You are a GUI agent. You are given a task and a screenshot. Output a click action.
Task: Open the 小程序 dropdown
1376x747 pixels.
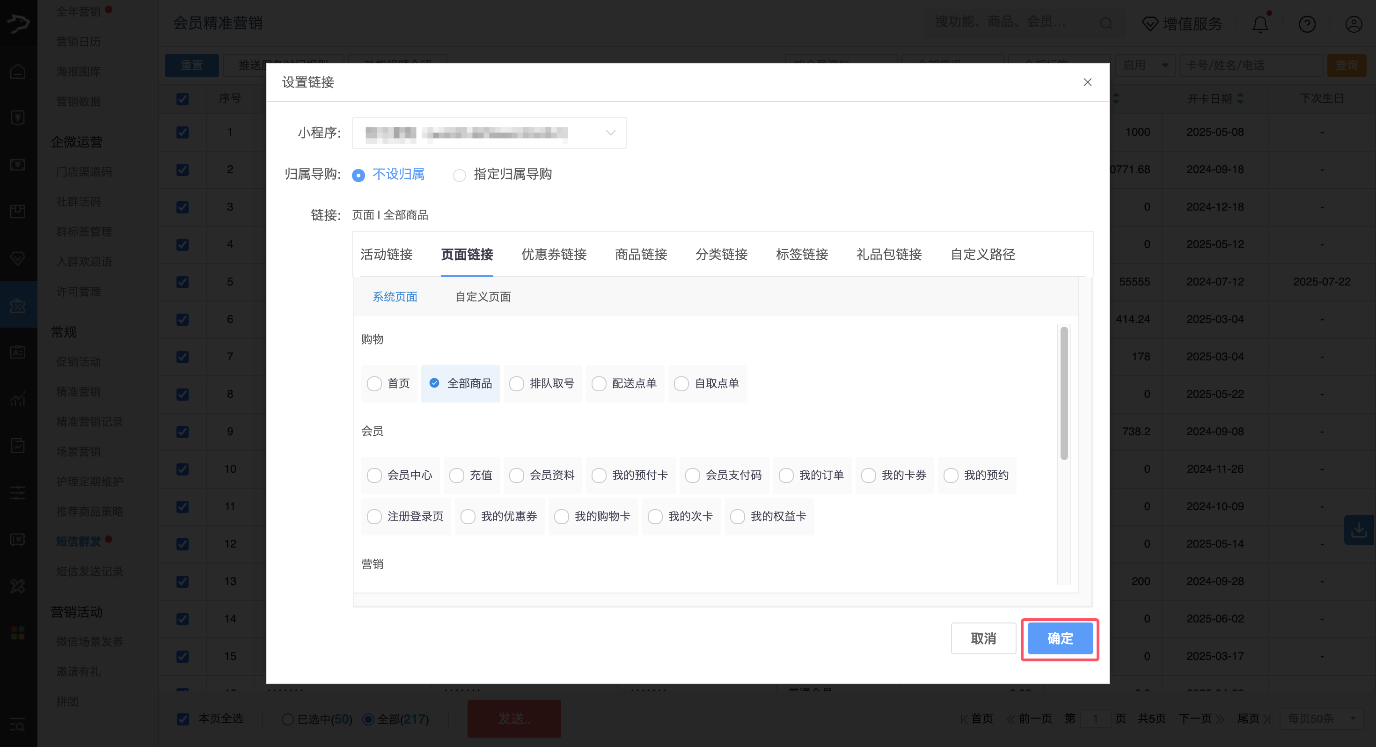489,132
